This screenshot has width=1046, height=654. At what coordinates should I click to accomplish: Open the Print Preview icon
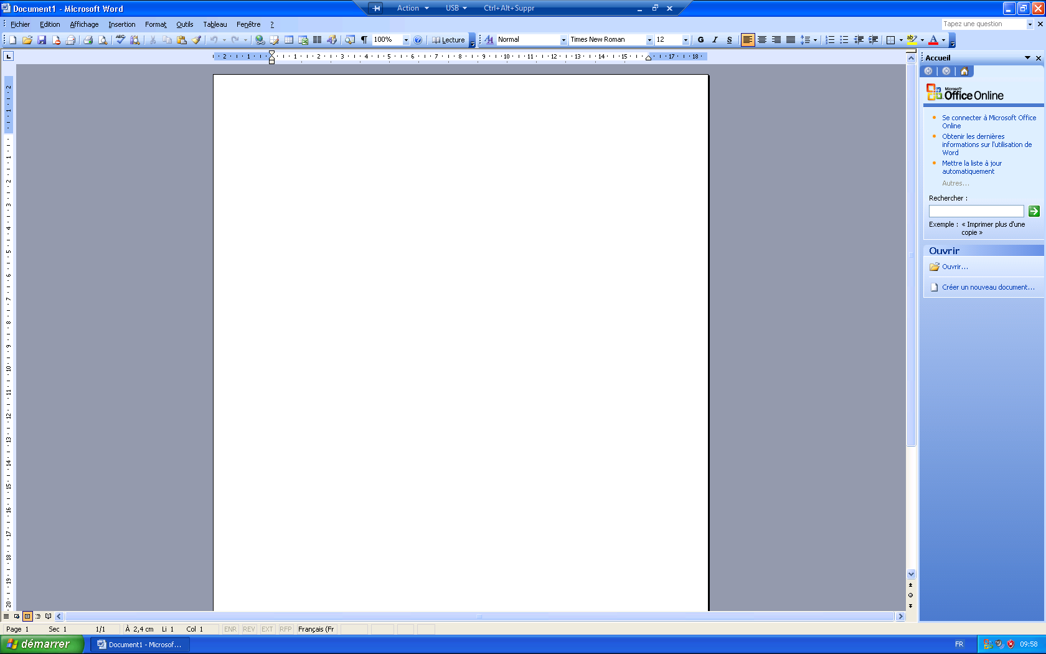[x=103, y=40]
